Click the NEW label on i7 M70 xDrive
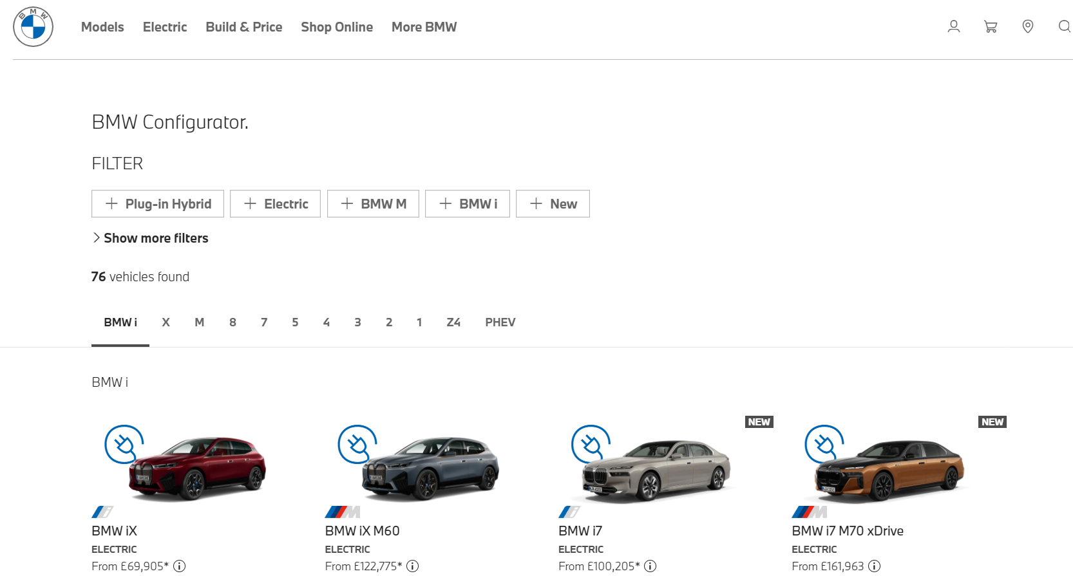The image size is (1073, 576). (x=992, y=422)
